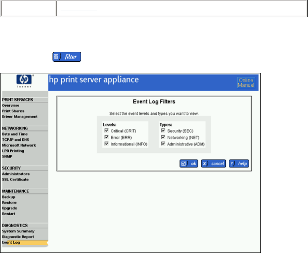Open the Diagnostic Report
The height and width of the screenshot is (253, 308).
coord(18,237)
